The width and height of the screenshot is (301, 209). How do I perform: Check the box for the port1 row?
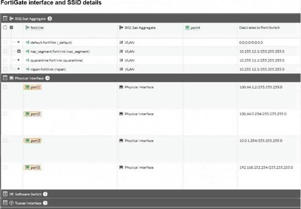5,87
